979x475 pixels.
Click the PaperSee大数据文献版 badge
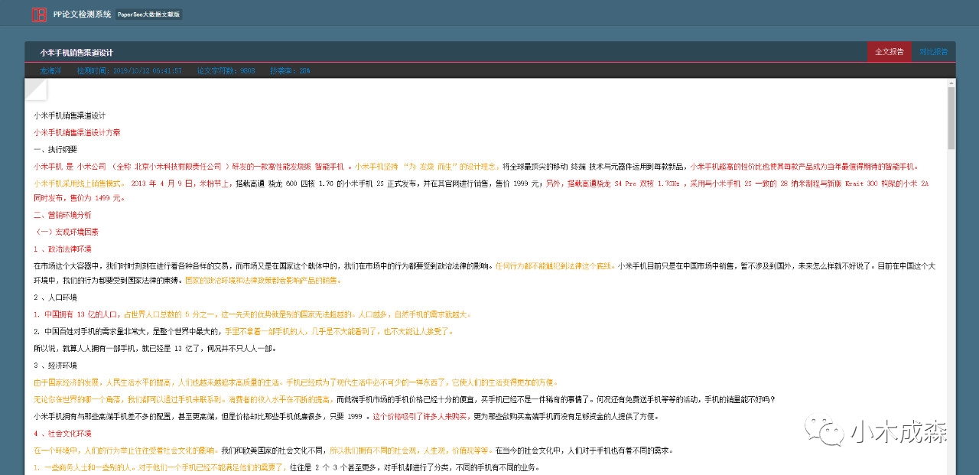(x=149, y=15)
